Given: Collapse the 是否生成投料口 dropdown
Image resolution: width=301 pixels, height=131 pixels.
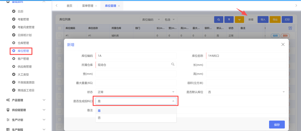Looking at the screenshot, I should coord(136,101).
